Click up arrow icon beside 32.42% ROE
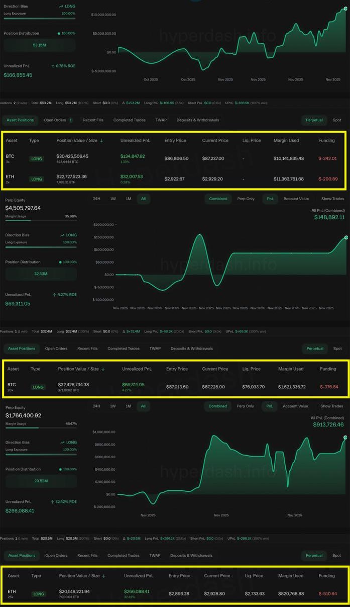The width and height of the screenshot is (350, 607). [x=52, y=502]
